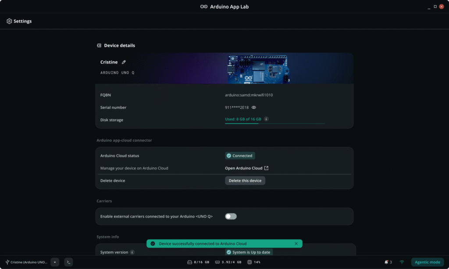The image size is (449, 269).
Task: Click the 3.92/4 GB memory indicator
Action: pos(228,262)
